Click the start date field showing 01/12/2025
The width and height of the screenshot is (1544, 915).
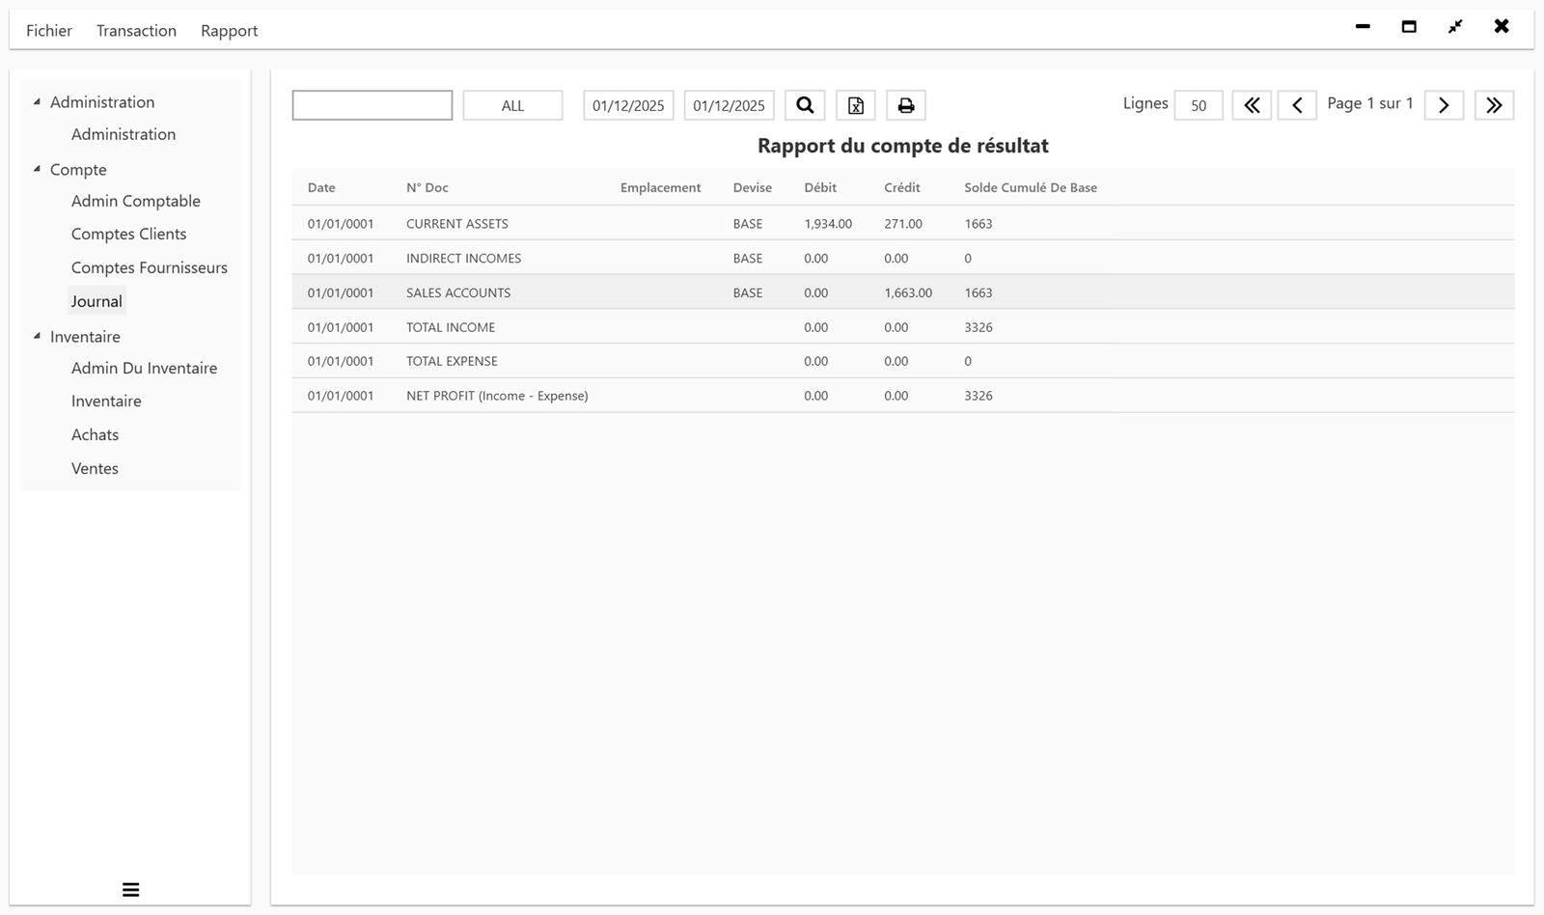(x=627, y=104)
